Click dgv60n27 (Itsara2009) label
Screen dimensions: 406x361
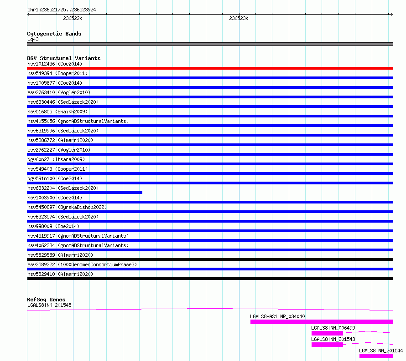click(56, 159)
